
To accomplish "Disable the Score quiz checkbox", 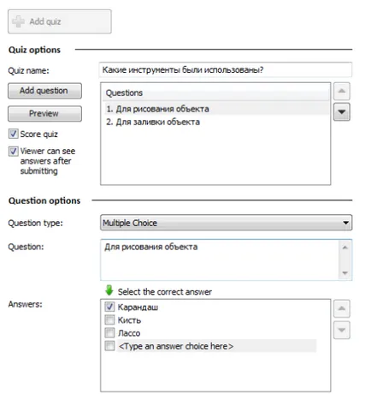I will pos(13,134).
